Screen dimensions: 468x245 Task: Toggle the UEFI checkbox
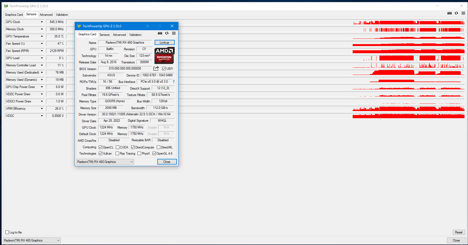[x=164, y=69]
